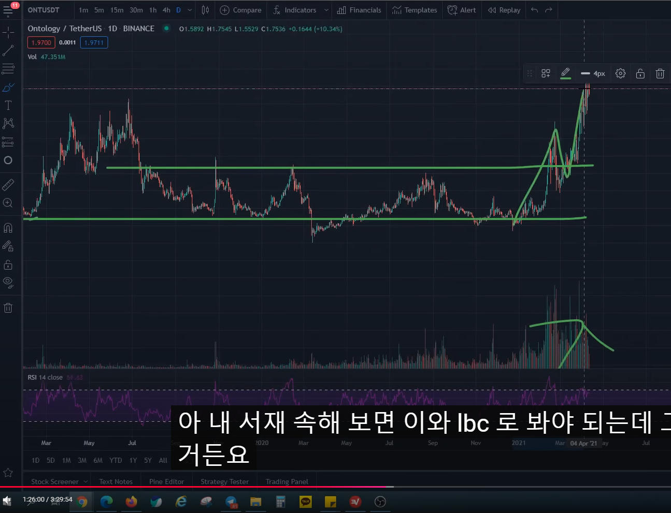Expand the timeframe interval dropdown
Viewport: 671px width, 513px height.
190,10
